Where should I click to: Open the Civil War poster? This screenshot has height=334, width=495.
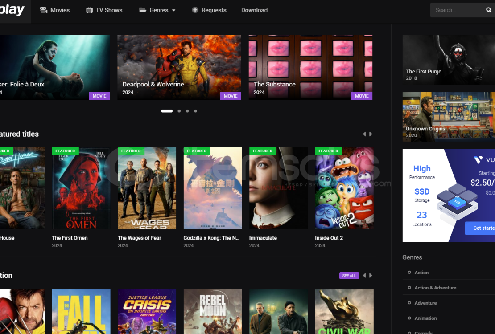pos(344,311)
